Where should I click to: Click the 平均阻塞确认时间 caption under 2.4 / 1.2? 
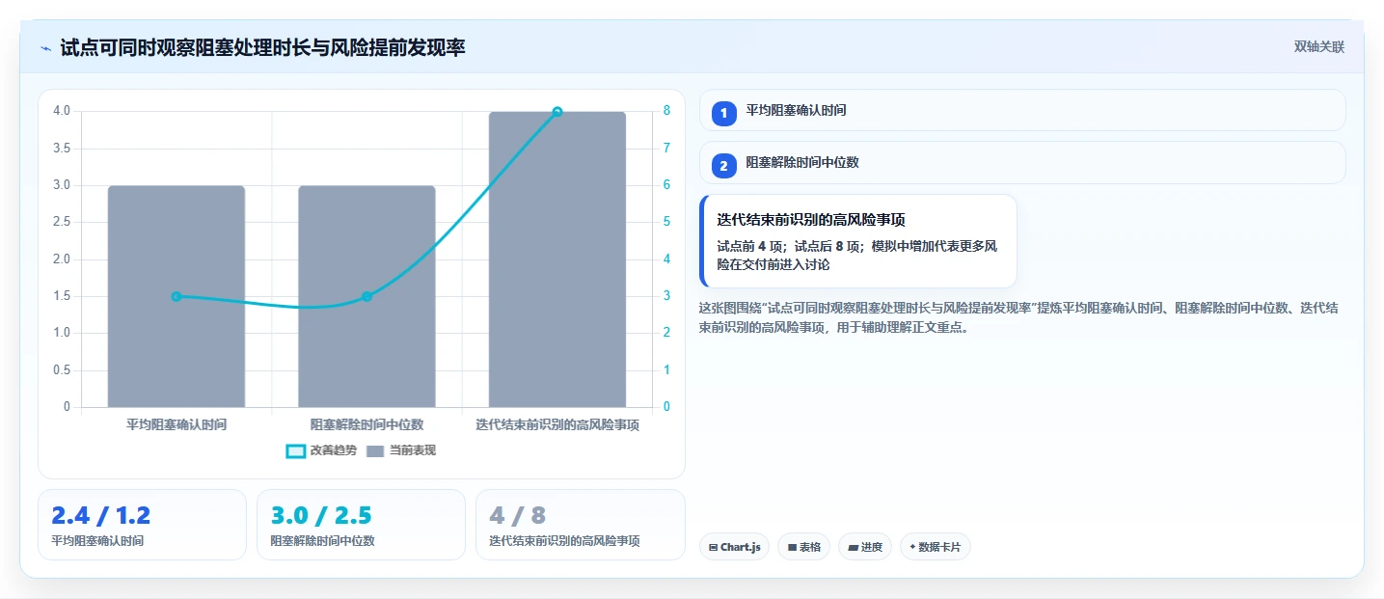coord(97,541)
